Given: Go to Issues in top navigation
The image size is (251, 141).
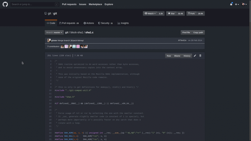Looking at the screenshot, I should 83,4.
